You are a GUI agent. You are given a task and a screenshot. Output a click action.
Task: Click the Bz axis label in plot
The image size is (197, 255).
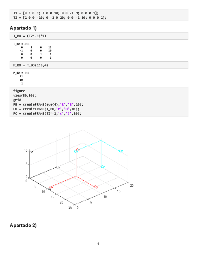click(31, 152)
